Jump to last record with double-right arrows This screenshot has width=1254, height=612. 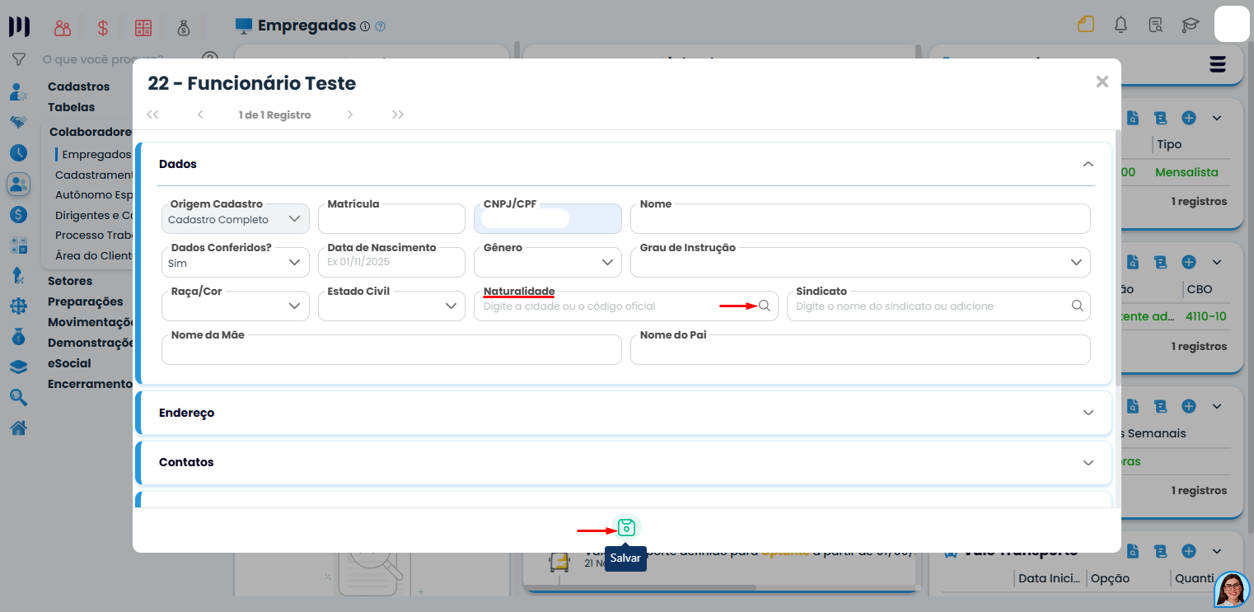point(398,114)
